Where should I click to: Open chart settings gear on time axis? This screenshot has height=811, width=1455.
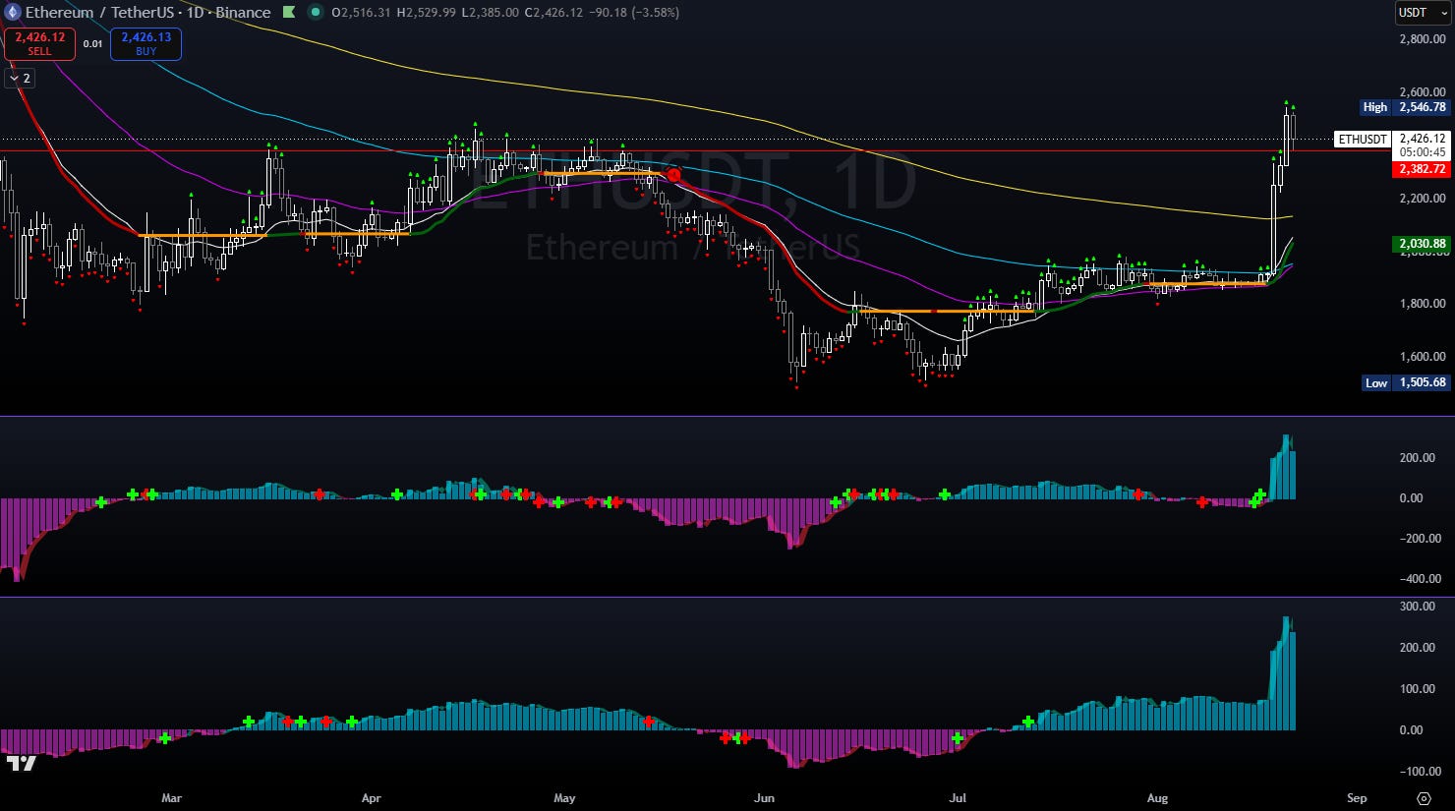point(1424,798)
